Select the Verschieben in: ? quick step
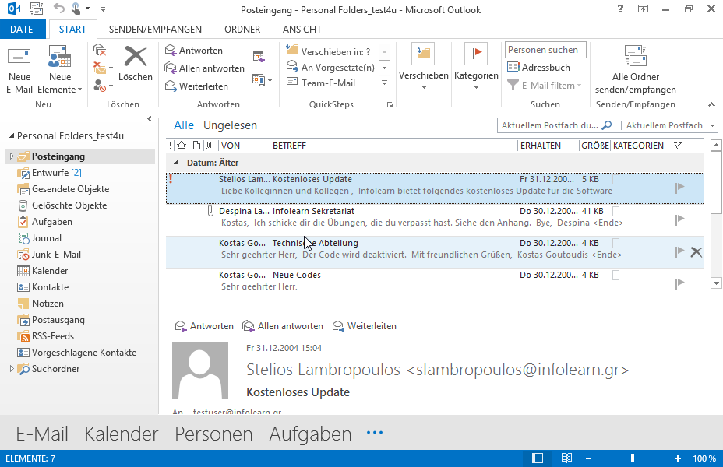Image resolution: width=723 pixels, height=467 pixels. tap(331, 51)
